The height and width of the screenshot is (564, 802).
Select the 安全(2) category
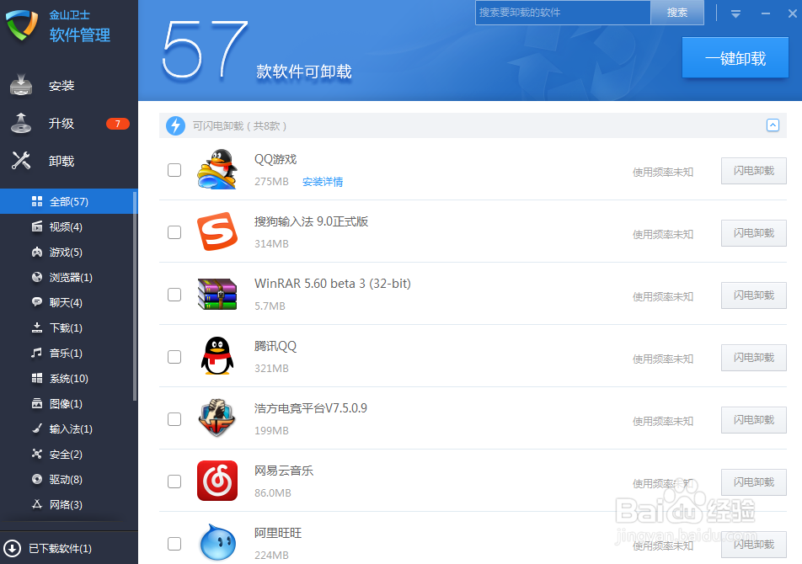[x=67, y=455]
